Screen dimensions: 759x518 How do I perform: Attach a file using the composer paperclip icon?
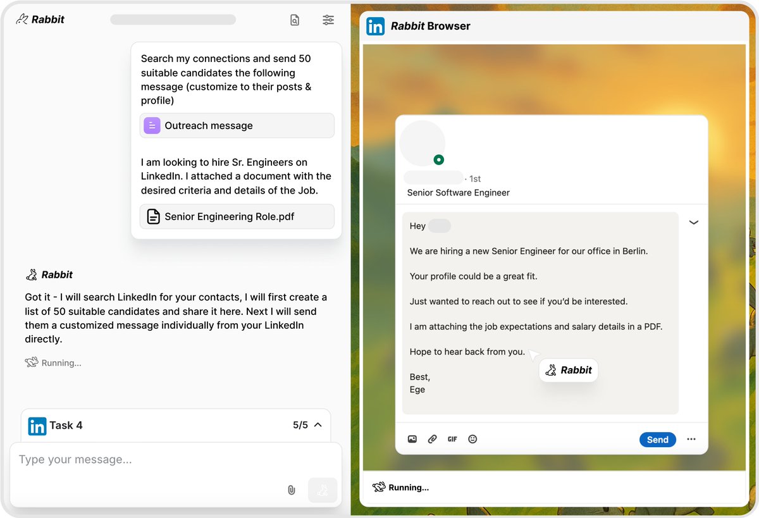pos(432,438)
